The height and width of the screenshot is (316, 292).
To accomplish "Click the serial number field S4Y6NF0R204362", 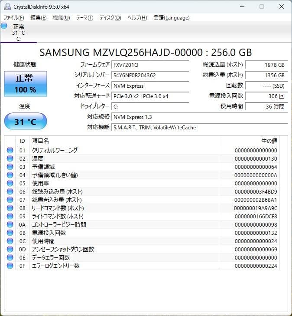I will click(150, 76).
